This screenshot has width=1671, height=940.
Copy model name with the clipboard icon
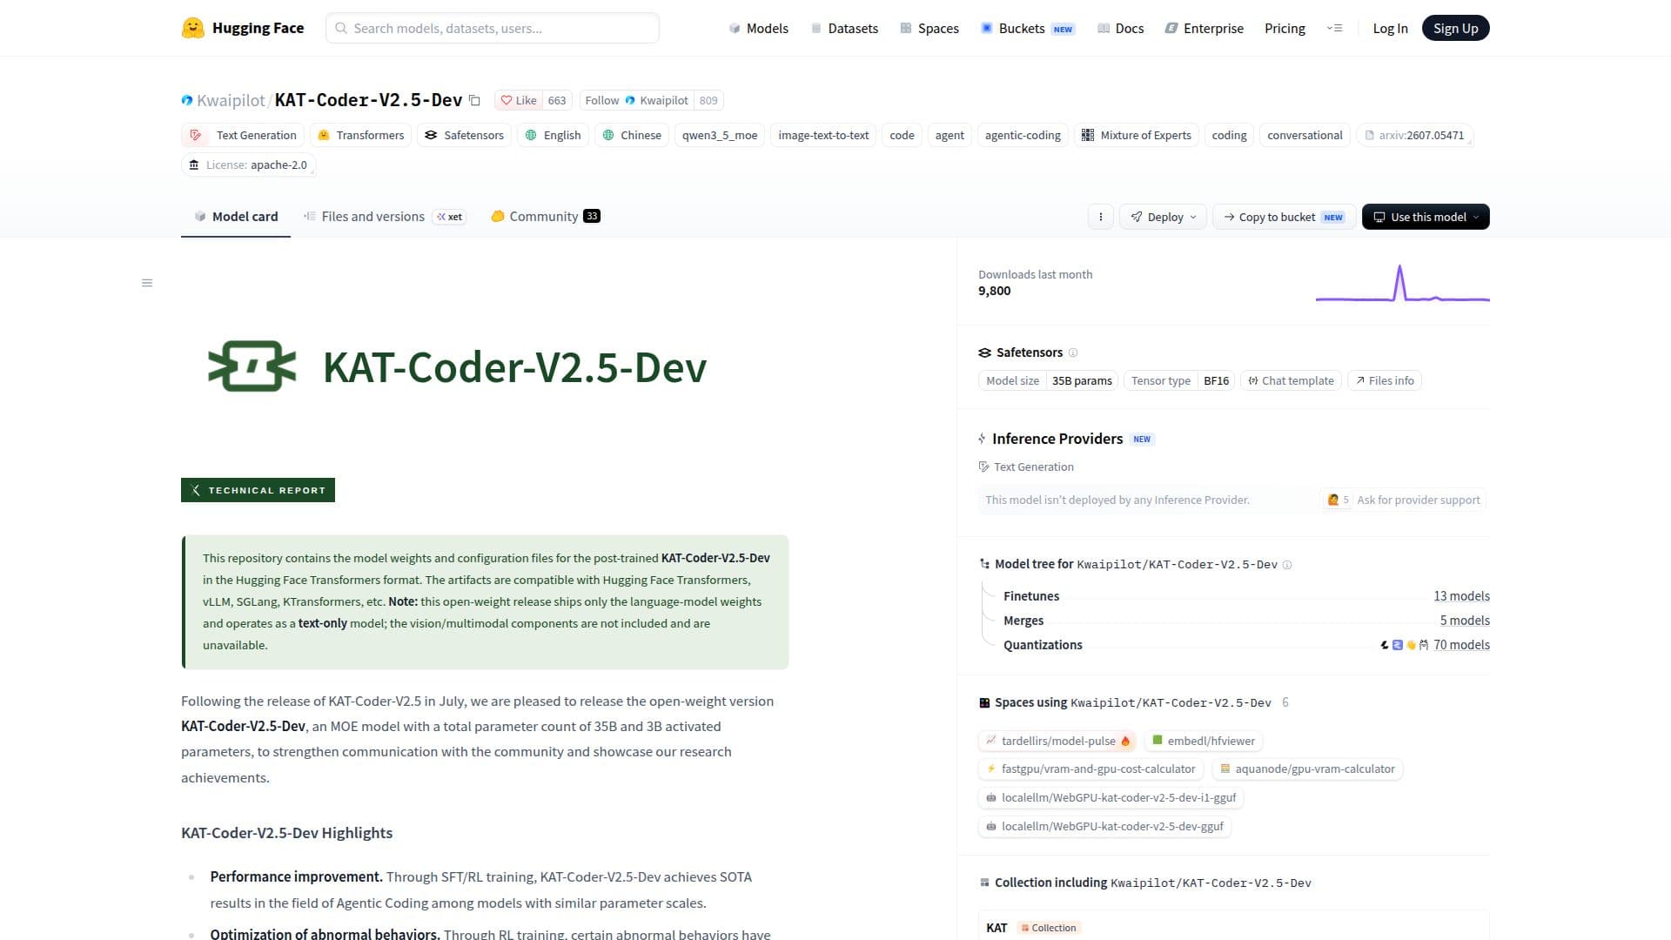pos(474,100)
